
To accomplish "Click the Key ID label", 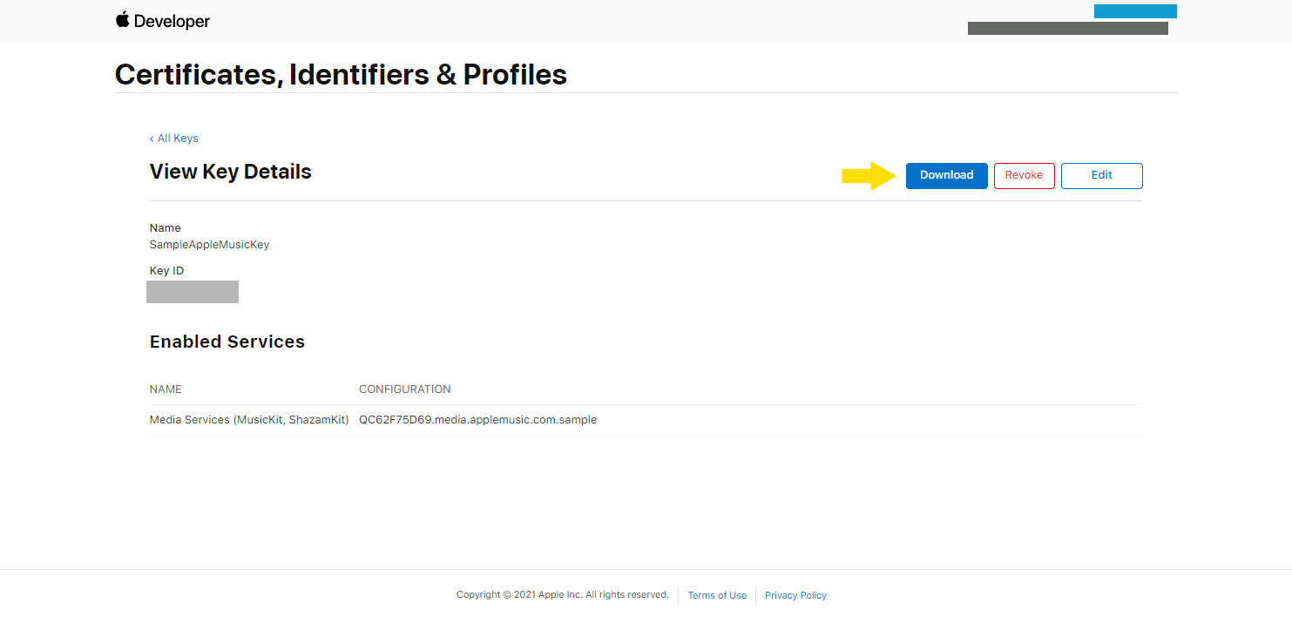I will point(166,271).
